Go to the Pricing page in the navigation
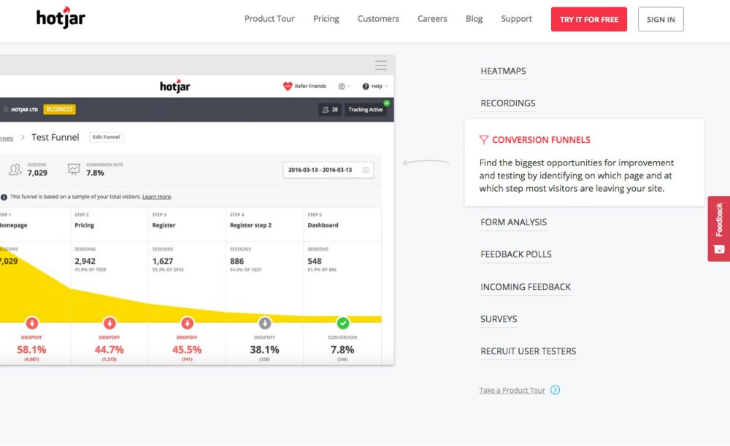 pos(326,19)
